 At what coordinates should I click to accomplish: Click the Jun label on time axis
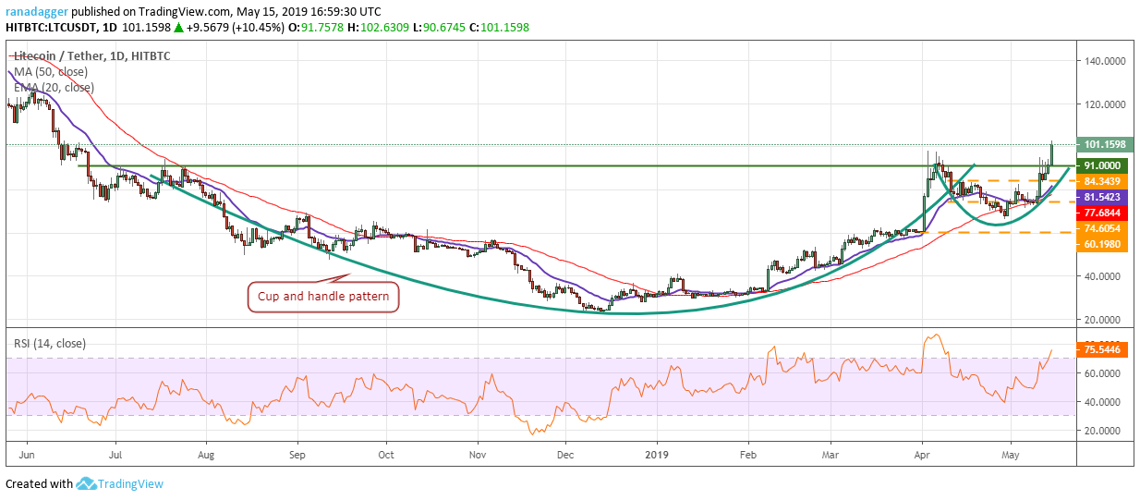click(27, 456)
